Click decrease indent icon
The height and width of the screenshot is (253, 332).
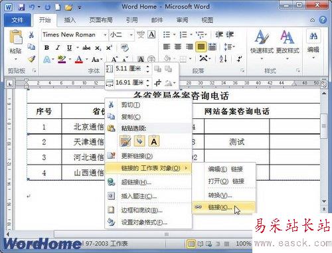[x=219, y=35]
